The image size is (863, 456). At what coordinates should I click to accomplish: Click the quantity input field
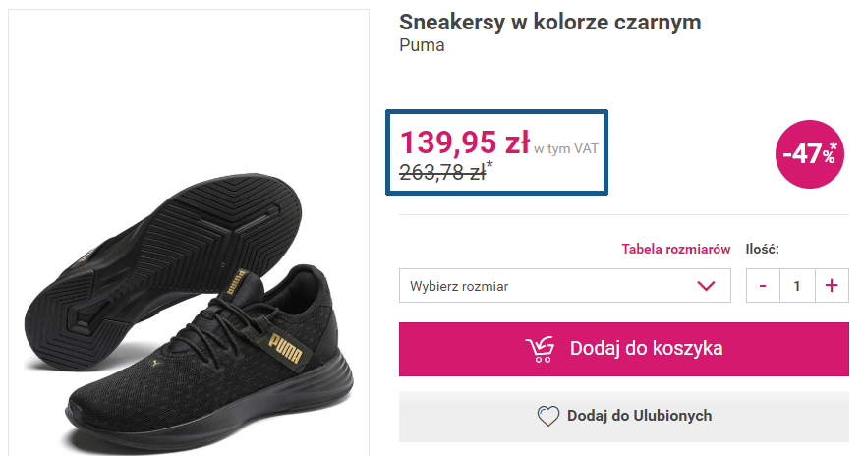click(x=796, y=286)
